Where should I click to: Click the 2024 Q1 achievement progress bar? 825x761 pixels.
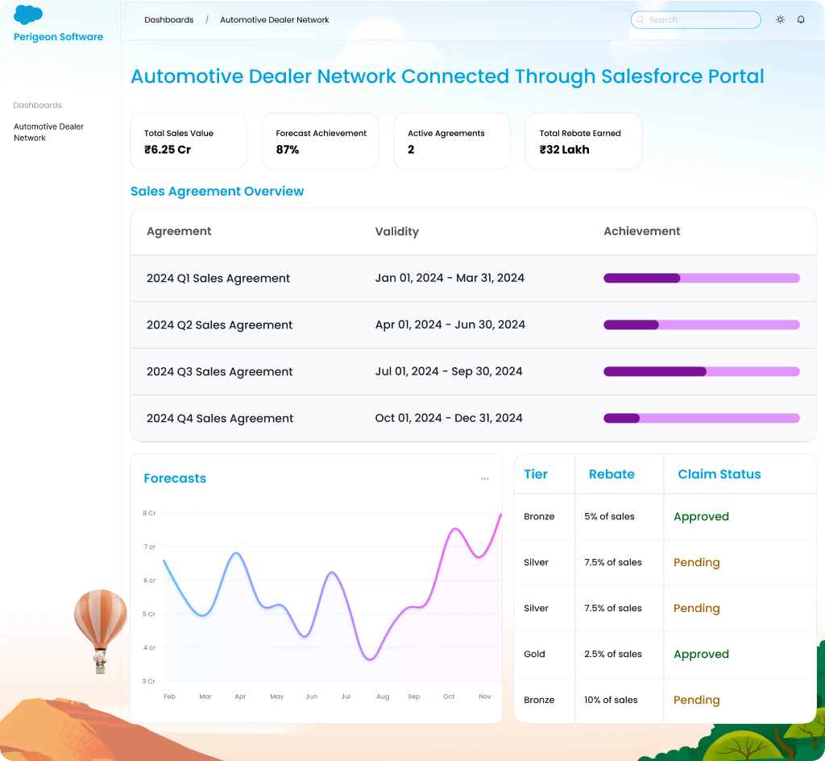701,278
